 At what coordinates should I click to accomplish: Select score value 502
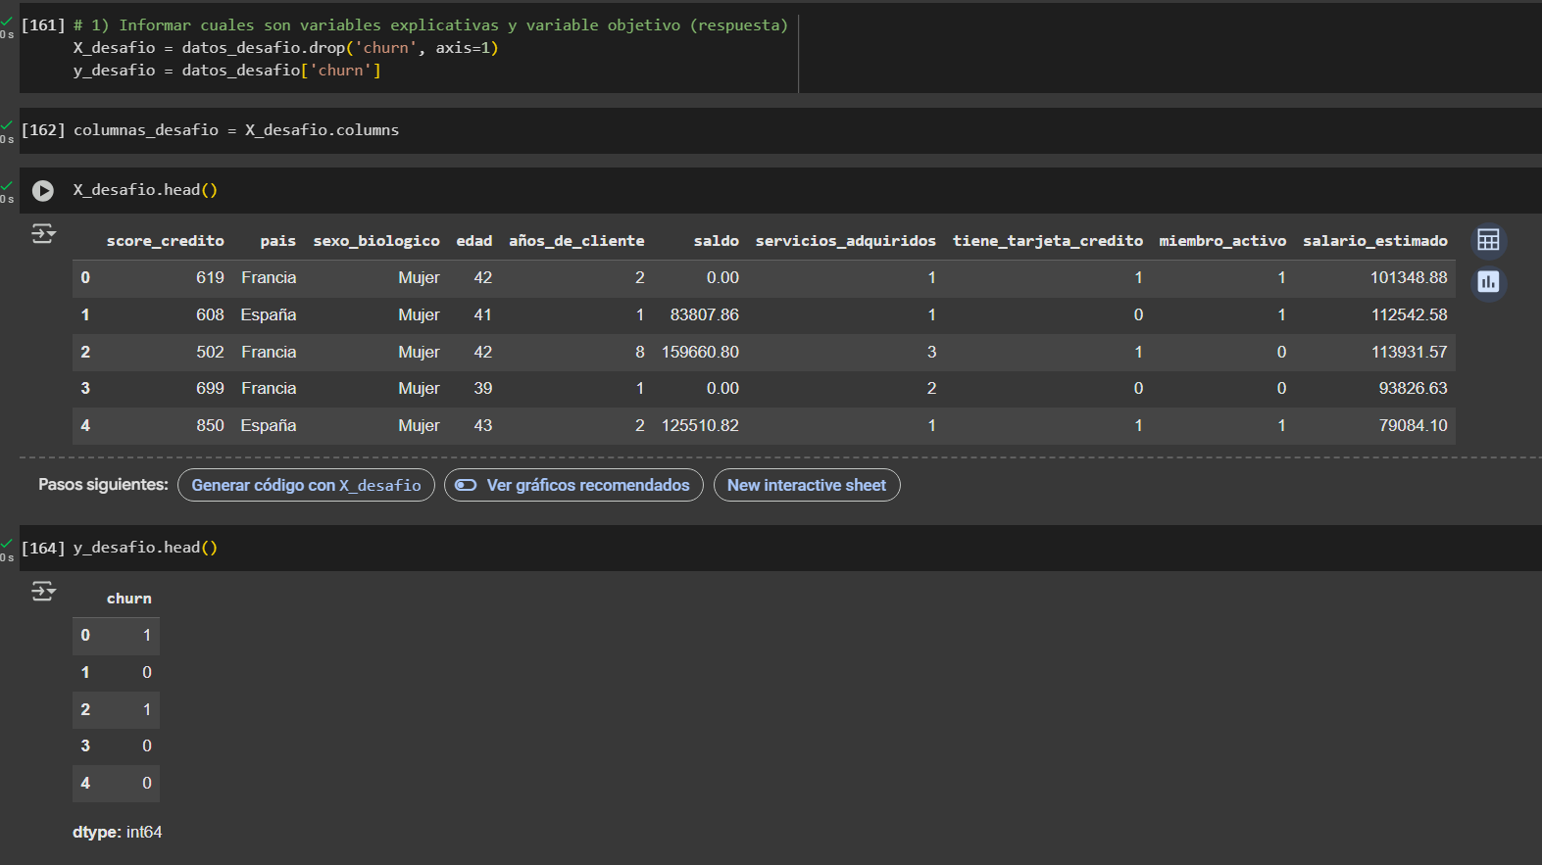(x=210, y=353)
